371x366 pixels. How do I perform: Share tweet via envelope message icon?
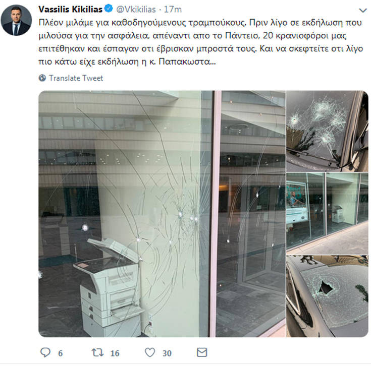(202, 352)
